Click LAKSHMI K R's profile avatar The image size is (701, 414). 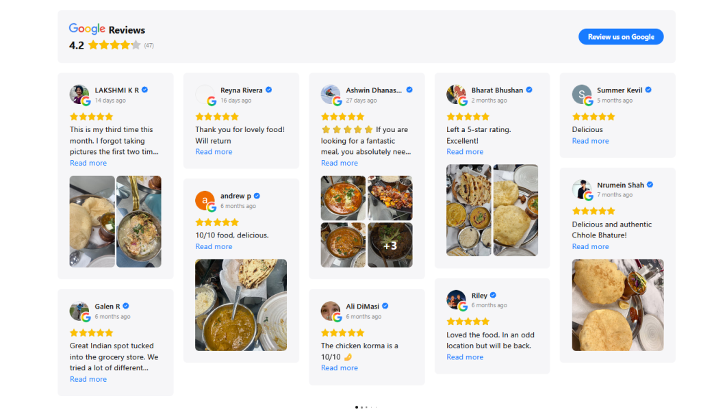click(79, 94)
